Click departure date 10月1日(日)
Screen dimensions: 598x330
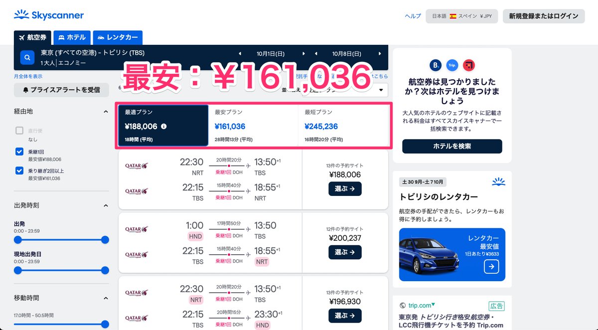pos(271,53)
